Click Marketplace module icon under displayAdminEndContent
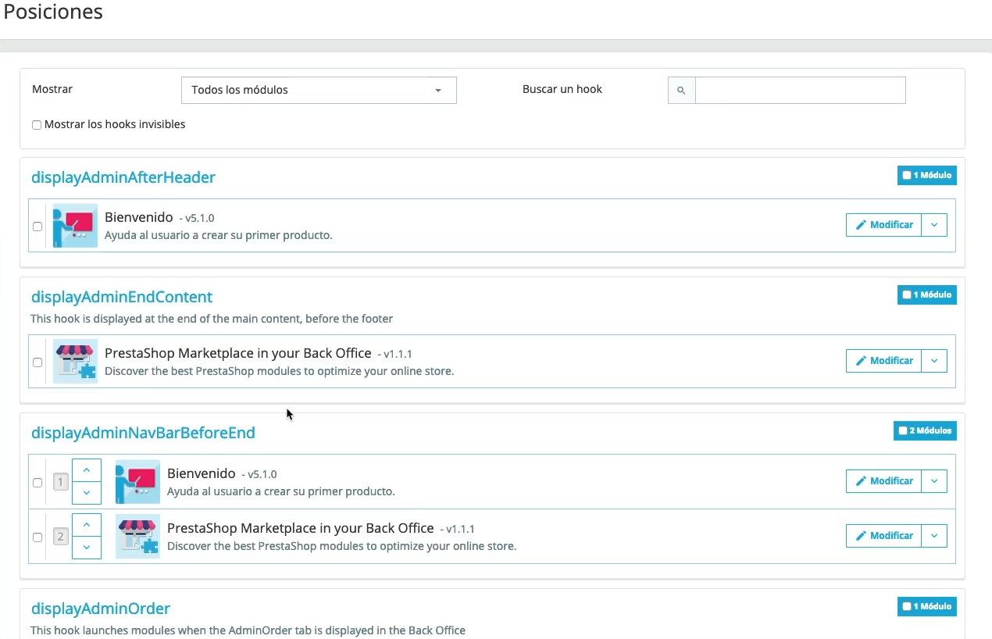Viewport: 992px width, 639px height. point(75,361)
